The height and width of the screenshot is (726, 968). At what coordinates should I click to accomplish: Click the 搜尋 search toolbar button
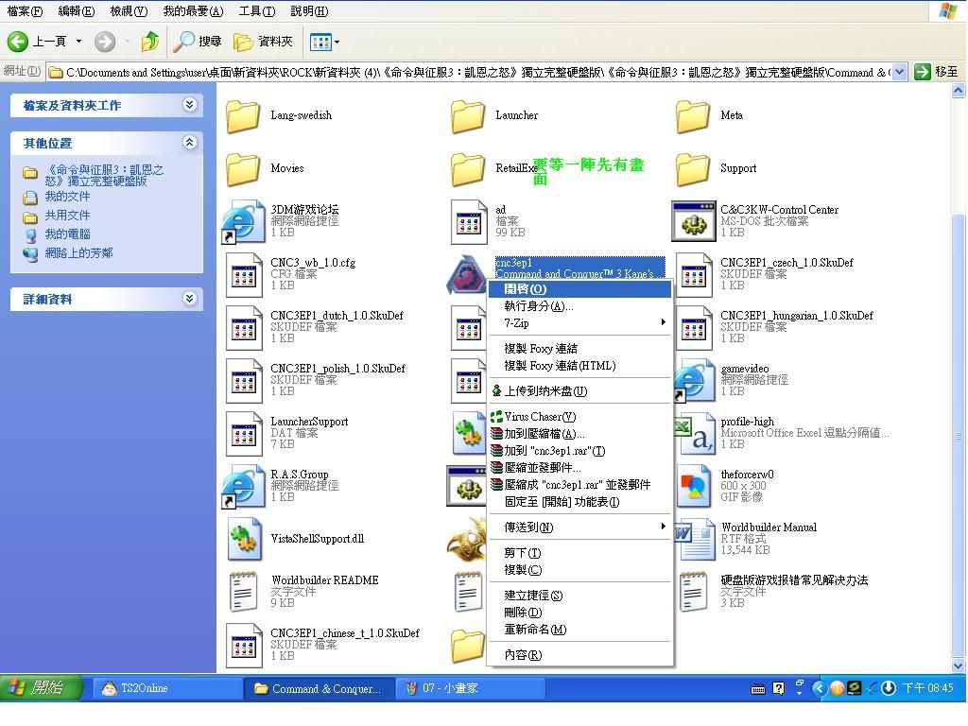[x=198, y=42]
